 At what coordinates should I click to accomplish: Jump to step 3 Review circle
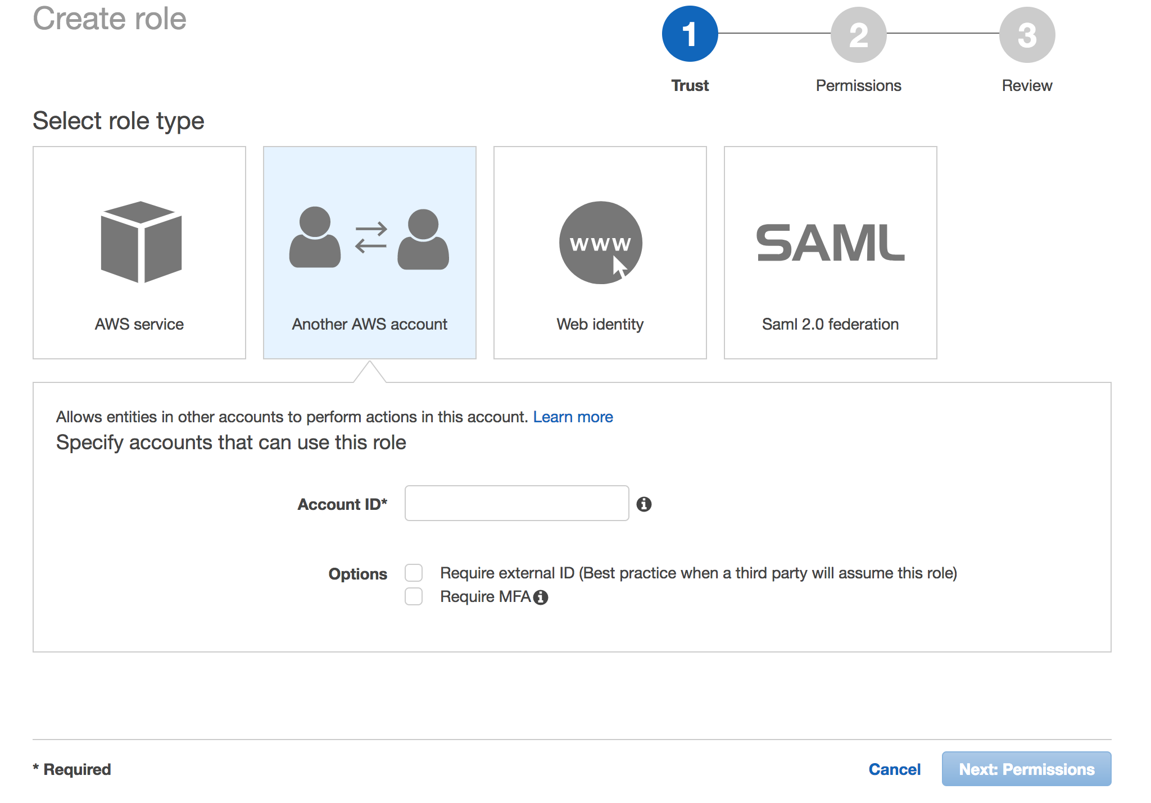1027,35
